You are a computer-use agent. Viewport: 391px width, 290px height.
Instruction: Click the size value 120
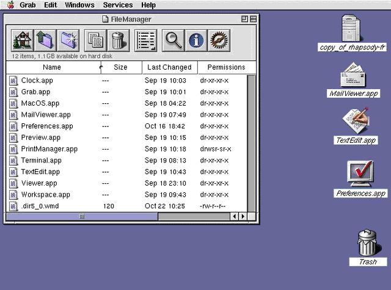(x=109, y=206)
